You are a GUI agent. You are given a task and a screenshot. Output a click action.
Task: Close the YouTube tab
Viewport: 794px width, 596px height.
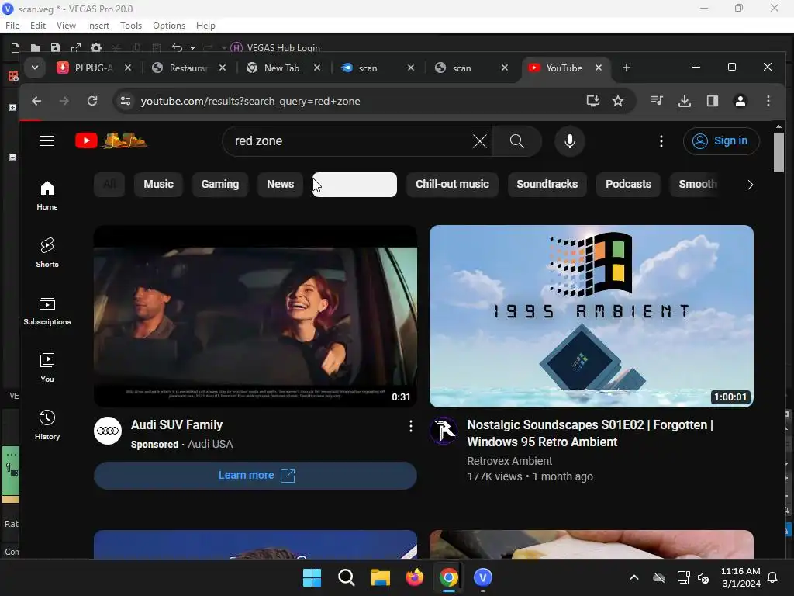point(599,68)
